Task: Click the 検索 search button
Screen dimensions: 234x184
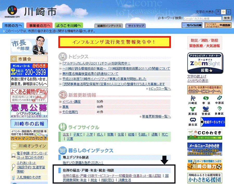Action: pos(227,18)
